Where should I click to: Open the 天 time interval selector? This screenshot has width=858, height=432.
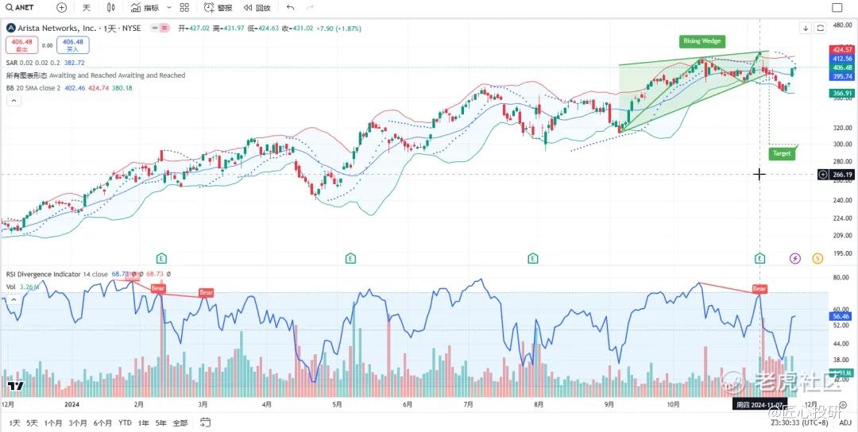point(87,8)
